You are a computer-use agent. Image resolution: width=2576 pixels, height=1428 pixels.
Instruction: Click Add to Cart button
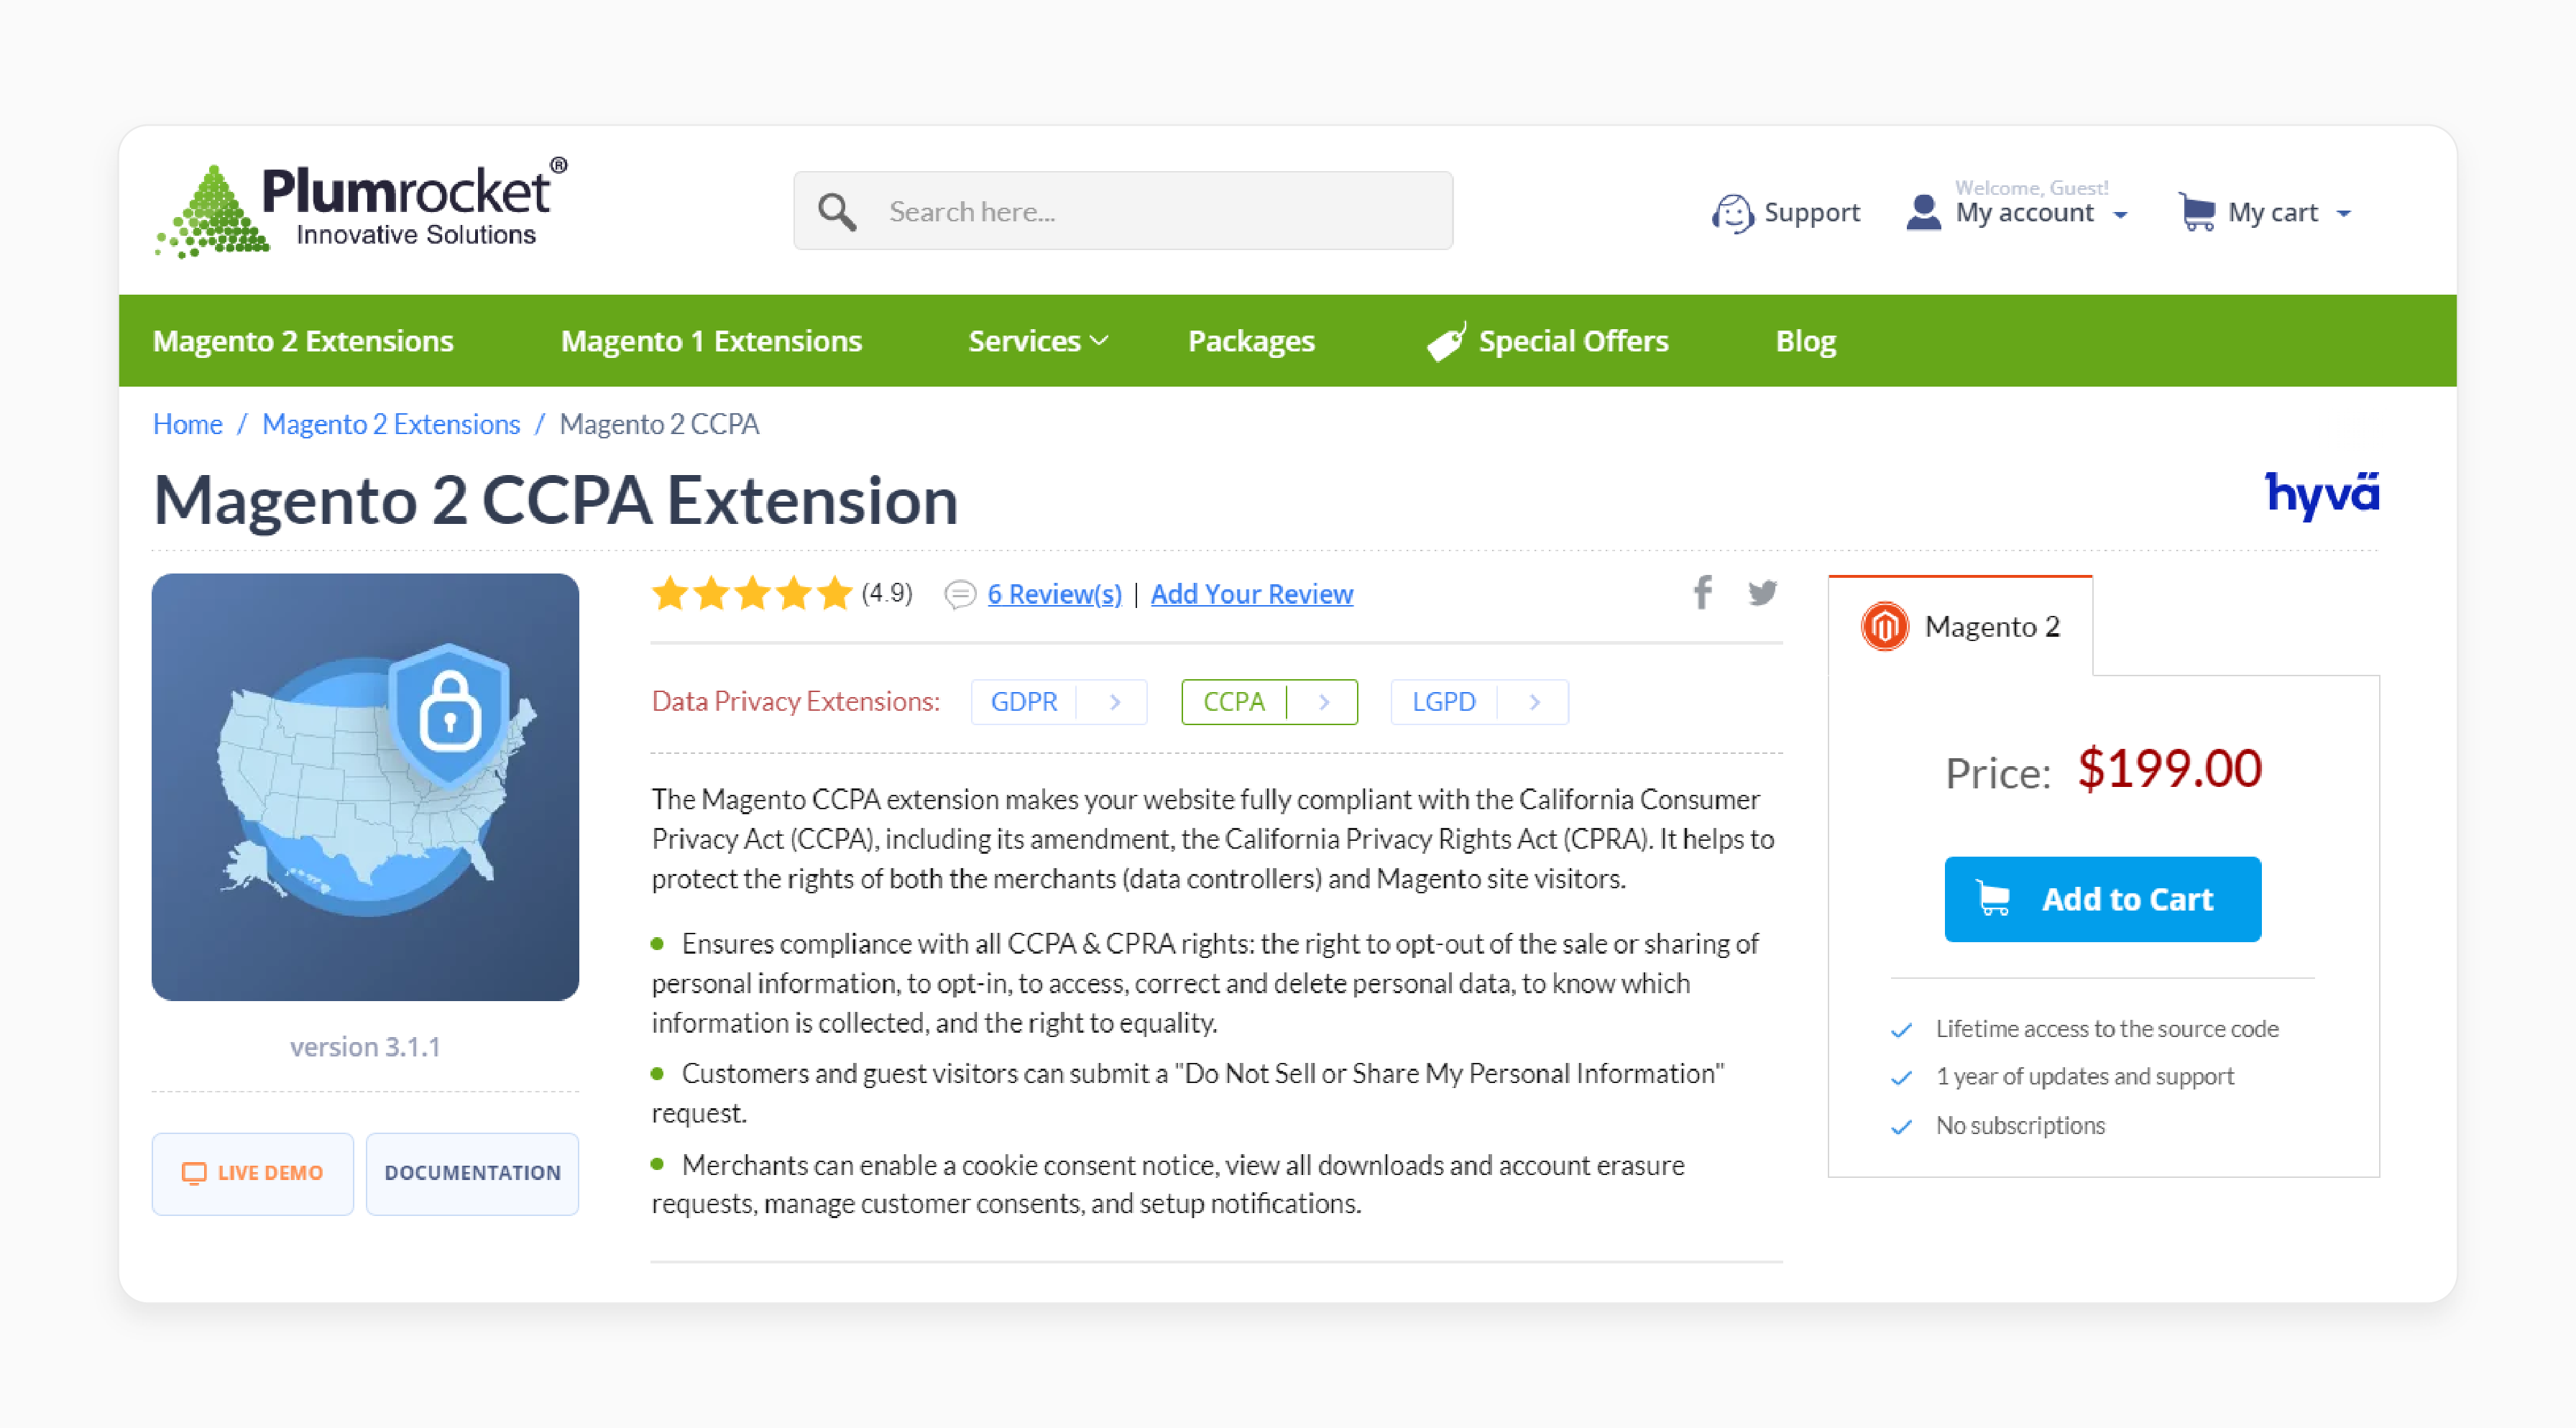[x=2102, y=899]
